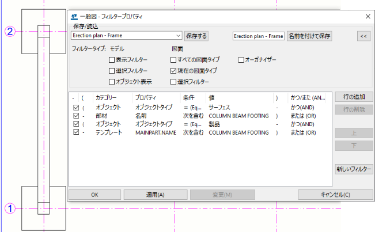375x232 pixels.
Task: Select grid bubble number 2
Action: click(x=9, y=32)
